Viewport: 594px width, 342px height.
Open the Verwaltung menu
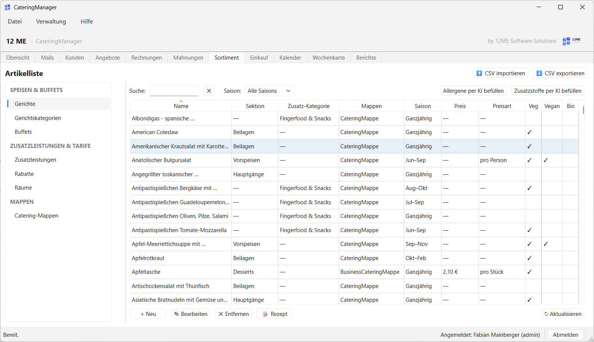tap(51, 22)
